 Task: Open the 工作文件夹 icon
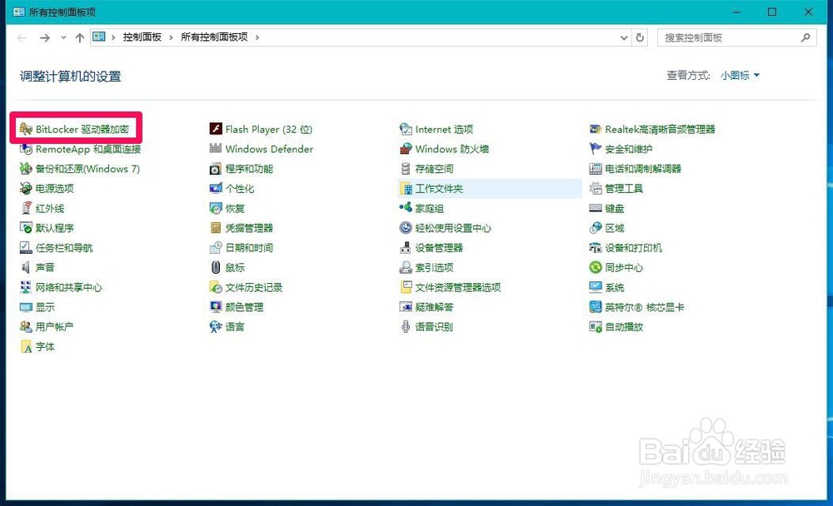coord(406,188)
